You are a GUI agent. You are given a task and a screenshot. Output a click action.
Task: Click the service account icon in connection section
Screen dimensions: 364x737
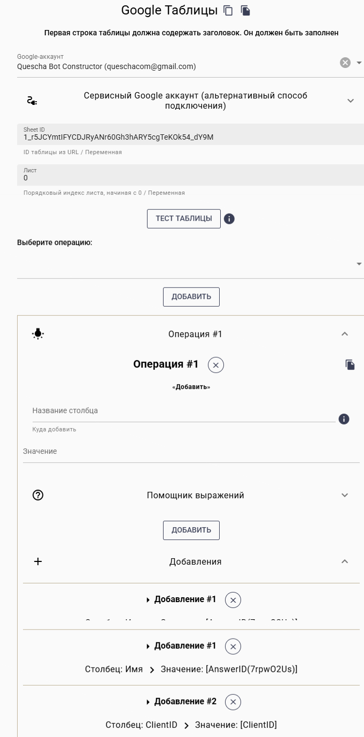coord(33,101)
